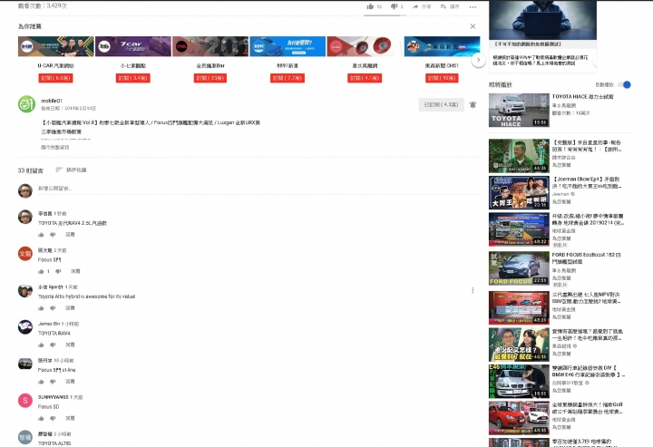
Task: Dislike the video with thumbs-down icon
Action: (394, 6)
